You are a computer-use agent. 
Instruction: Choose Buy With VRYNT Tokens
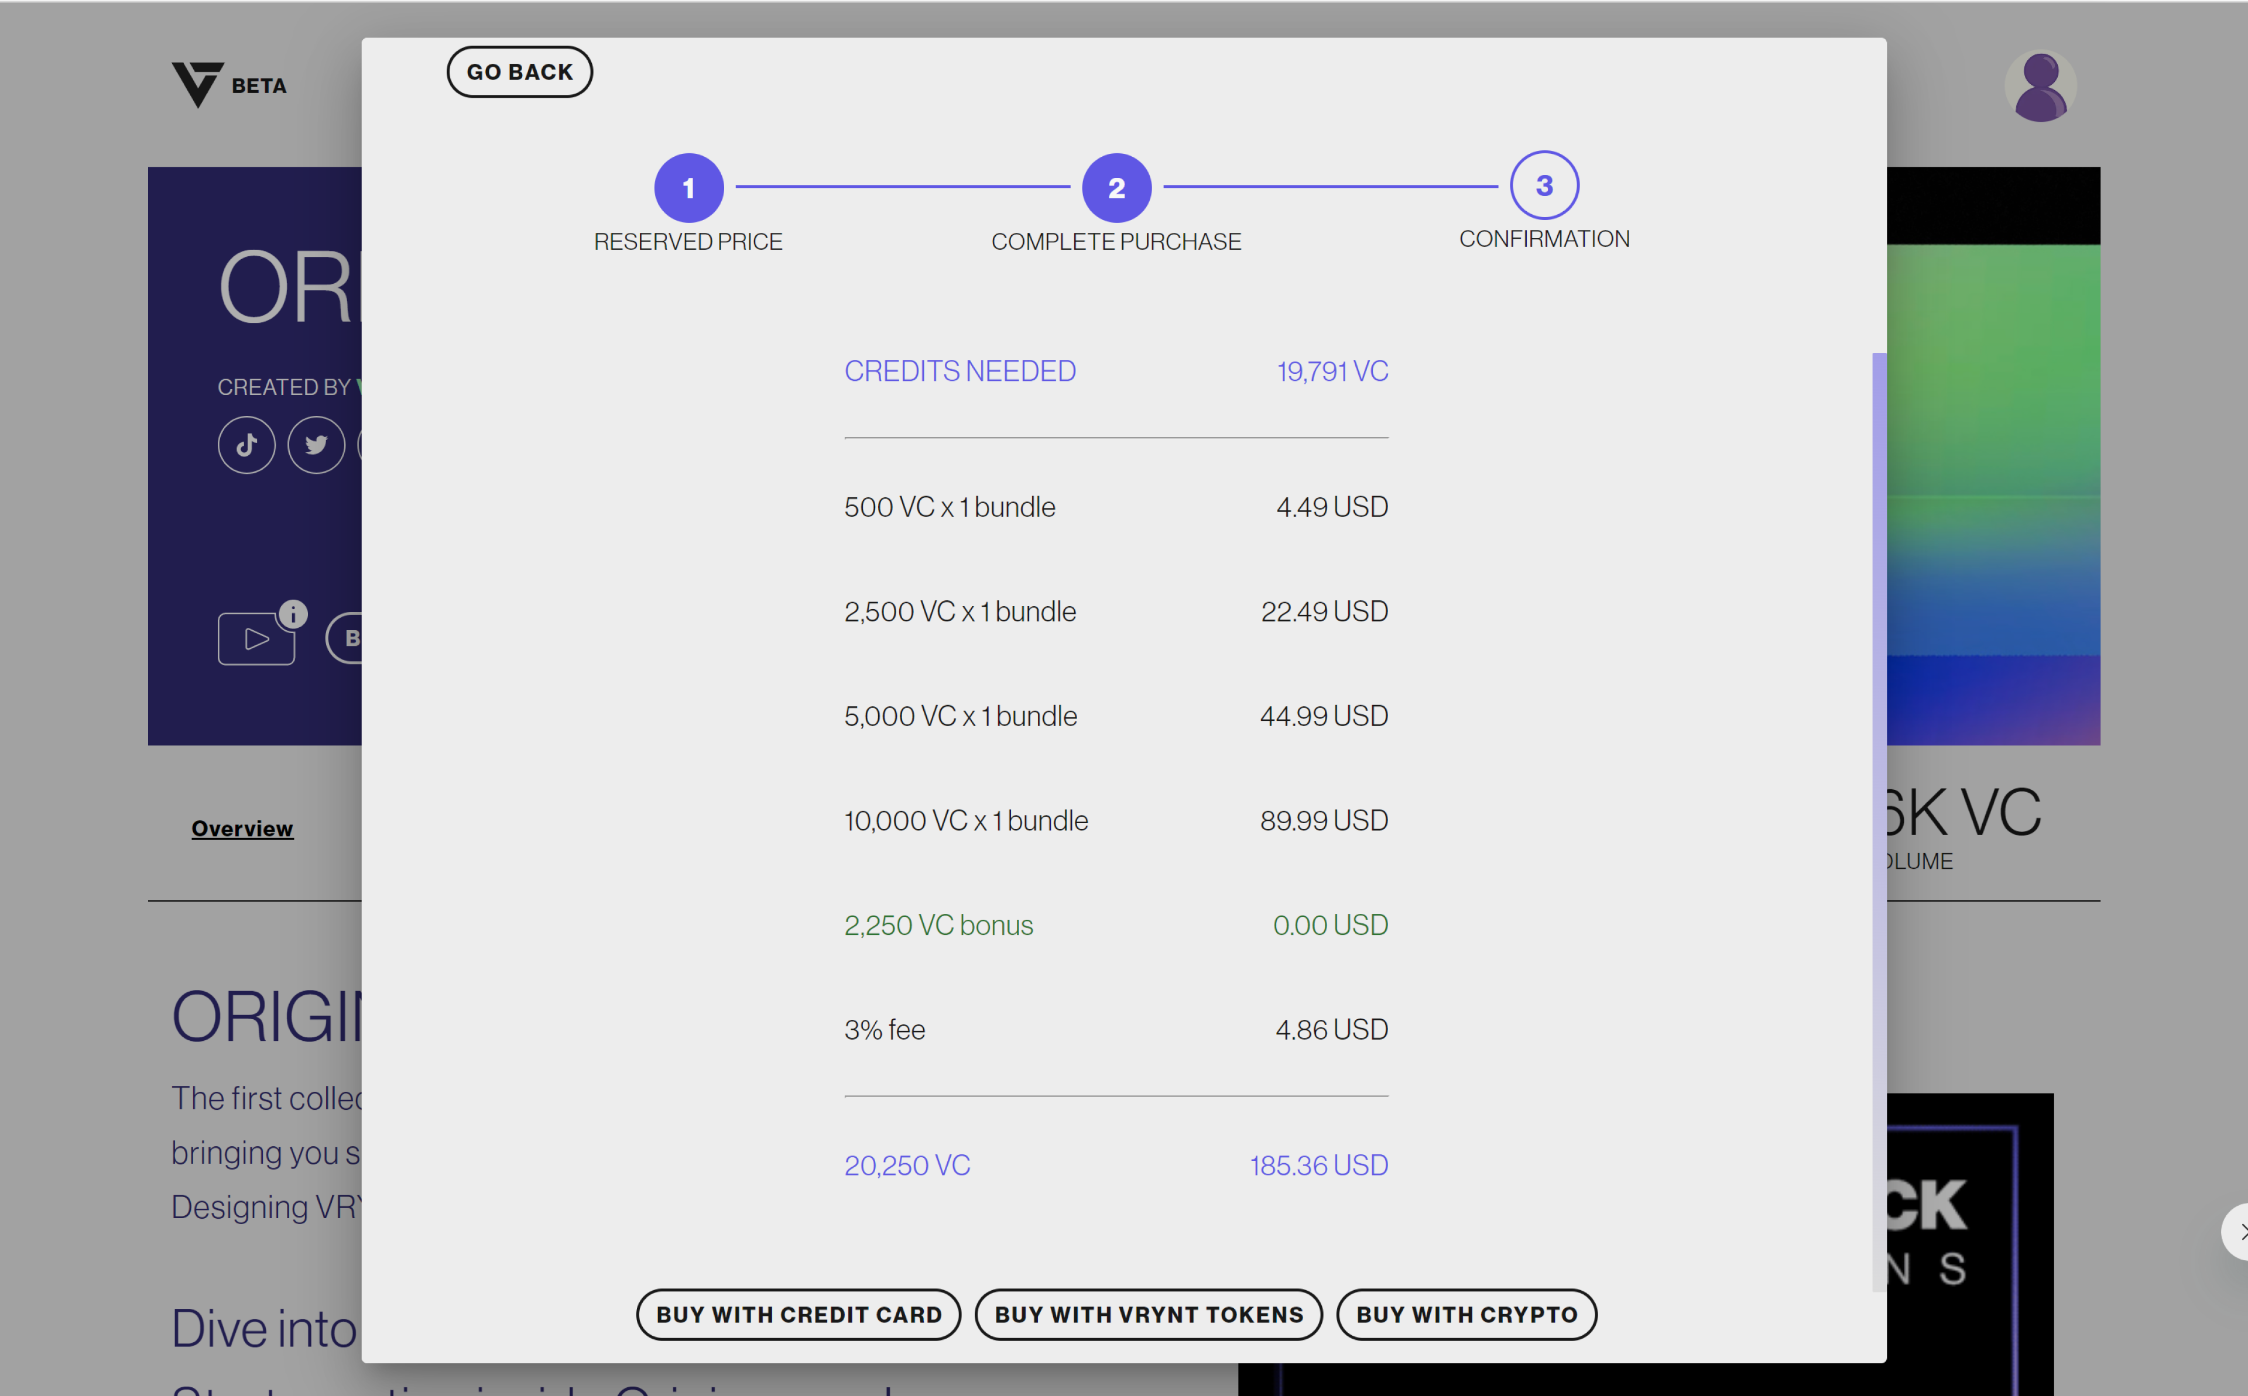tap(1148, 1314)
